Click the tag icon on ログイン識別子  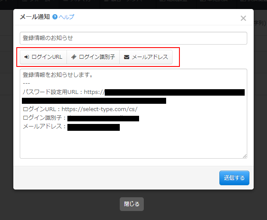74,57
